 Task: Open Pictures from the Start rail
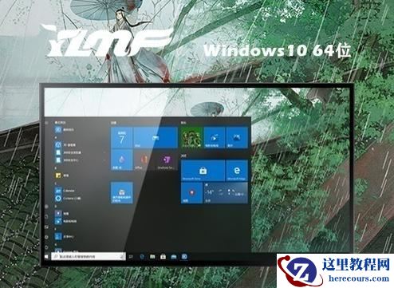click(x=46, y=227)
